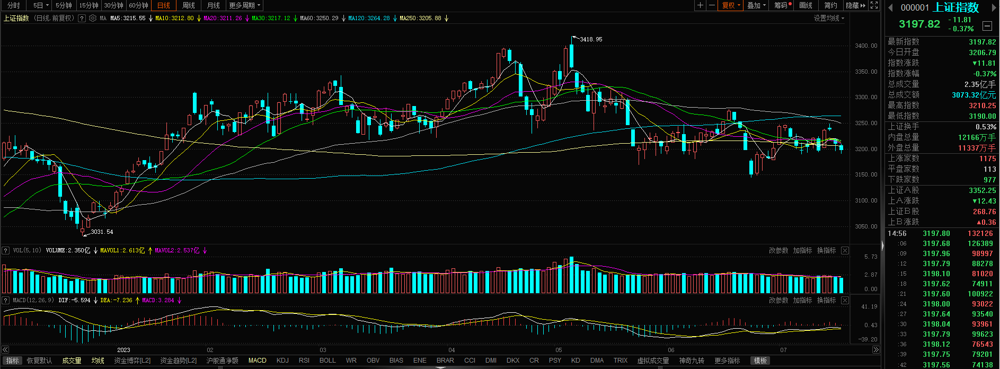Viewport: 1000px width, 369px height.
Task: Select the KDJ indicator tab
Action: click(x=282, y=361)
